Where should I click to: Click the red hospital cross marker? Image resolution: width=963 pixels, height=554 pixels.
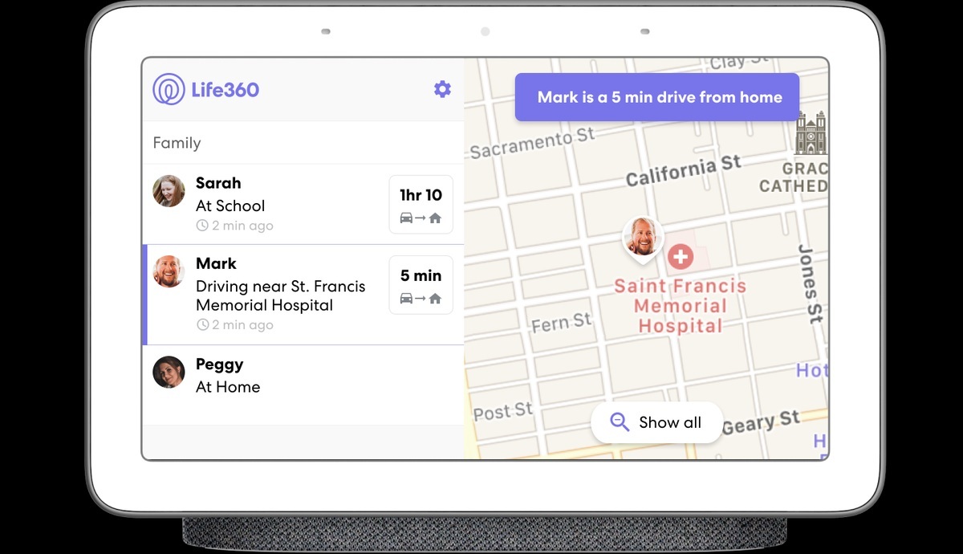(681, 257)
